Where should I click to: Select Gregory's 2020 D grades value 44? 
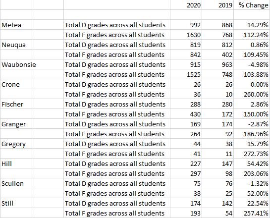(186, 144)
